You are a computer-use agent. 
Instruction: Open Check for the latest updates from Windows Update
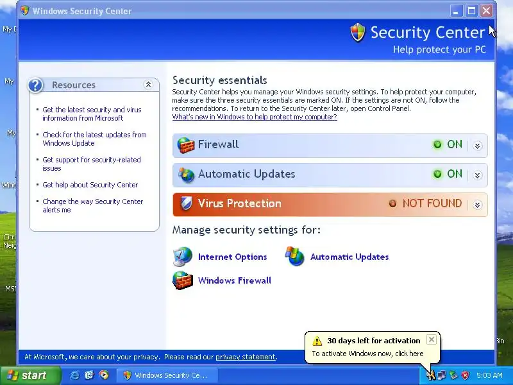94,139
